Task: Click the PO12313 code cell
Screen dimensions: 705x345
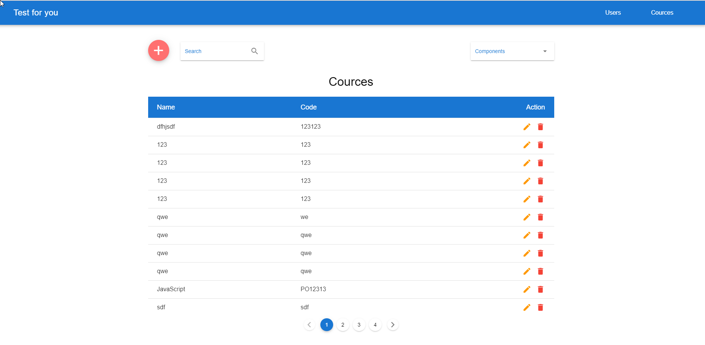Action: (313, 289)
